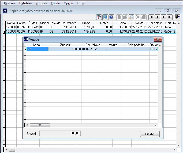Jump to first record arrow button
The height and width of the screenshot is (153, 183).
(151, 17)
